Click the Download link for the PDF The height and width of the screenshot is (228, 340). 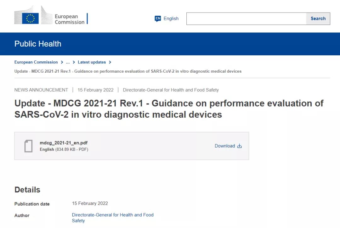(x=224, y=146)
